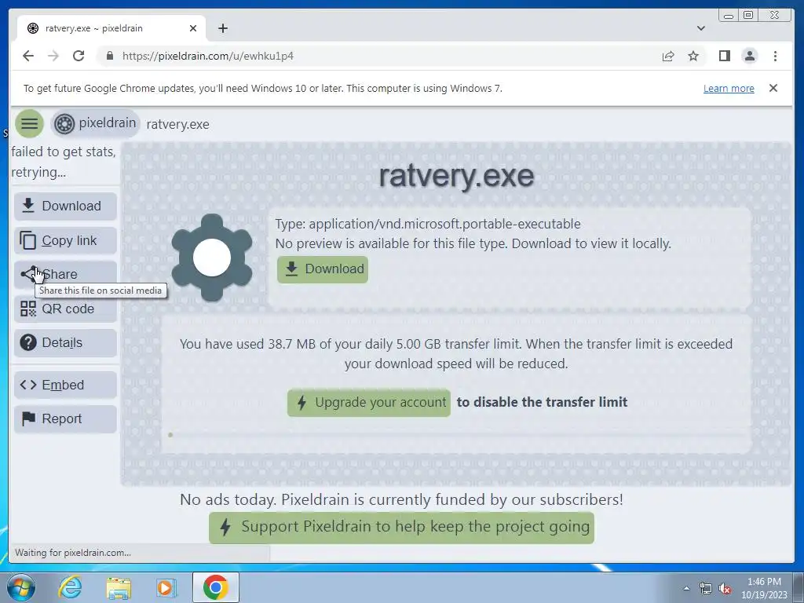Copy the file link

66,240
